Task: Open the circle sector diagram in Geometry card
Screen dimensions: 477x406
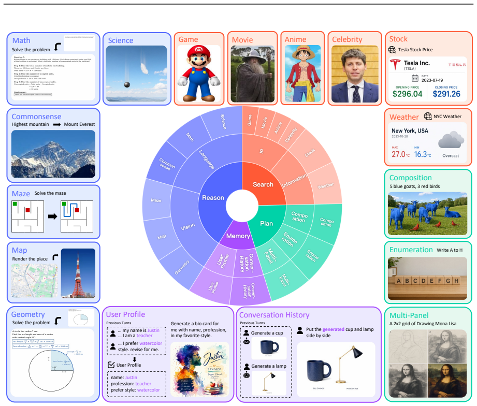Action: (x=51, y=370)
